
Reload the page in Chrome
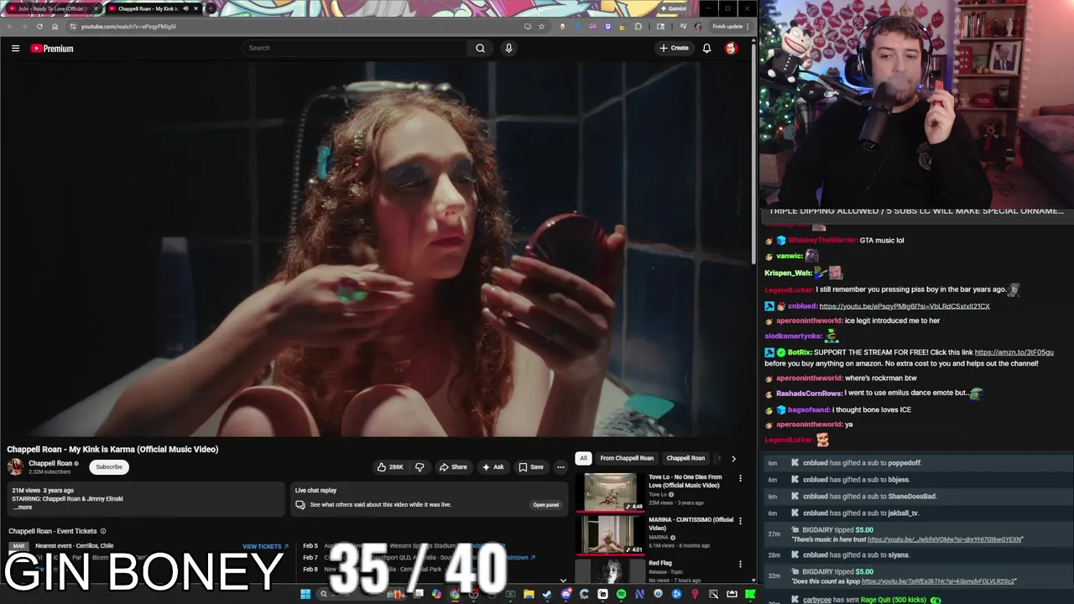click(x=39, y=26)
